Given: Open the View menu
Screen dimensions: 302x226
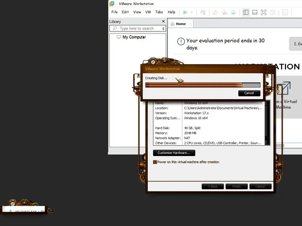Looking at the screenshot, I should pos(137,12).
